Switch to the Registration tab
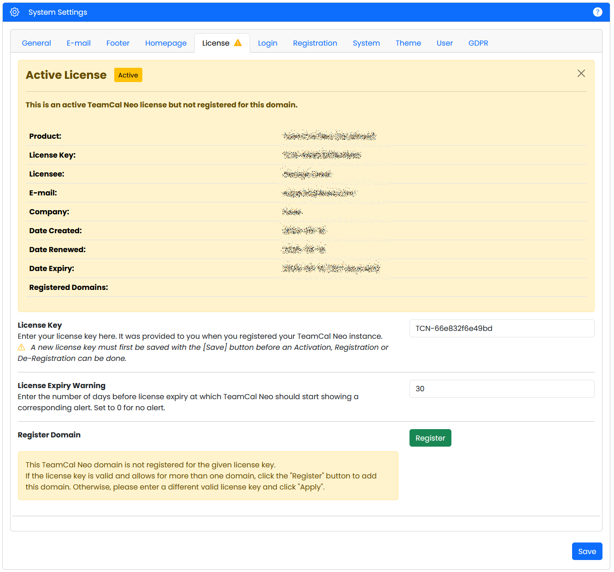614x572 pixels. [x=315, y=43]
